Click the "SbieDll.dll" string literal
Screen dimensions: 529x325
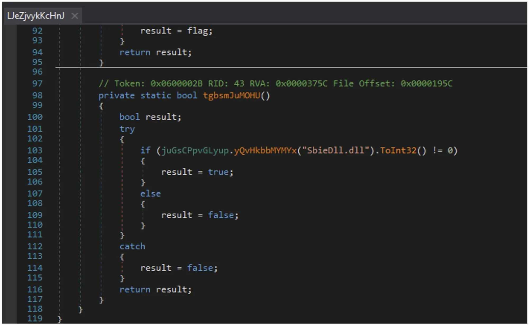click(x=336, y=151)
